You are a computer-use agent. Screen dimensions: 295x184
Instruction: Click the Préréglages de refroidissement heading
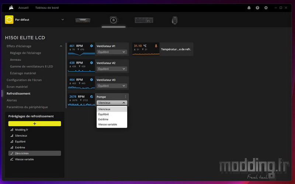[x=31, y=116]
